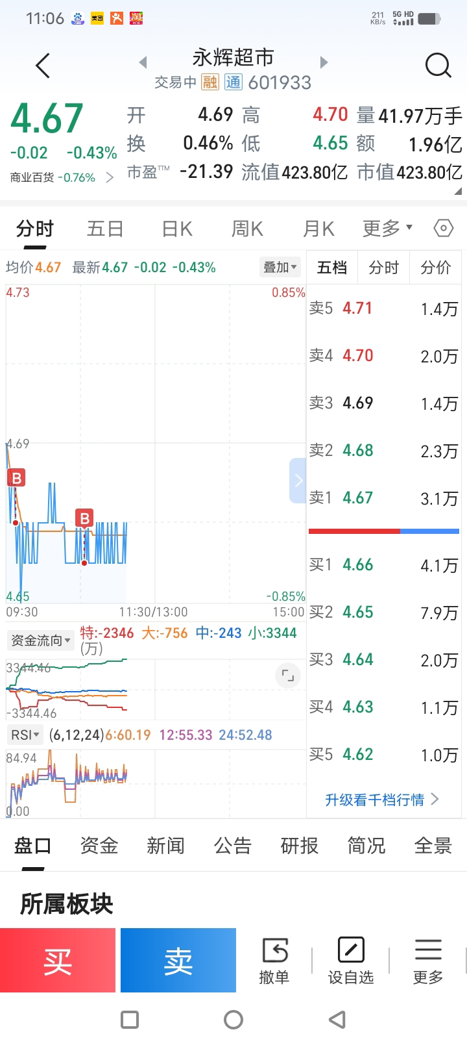Screen dimensions: 467x1047
Task: Select 分价 price distribution tab
Action: [x=436, y=268]
